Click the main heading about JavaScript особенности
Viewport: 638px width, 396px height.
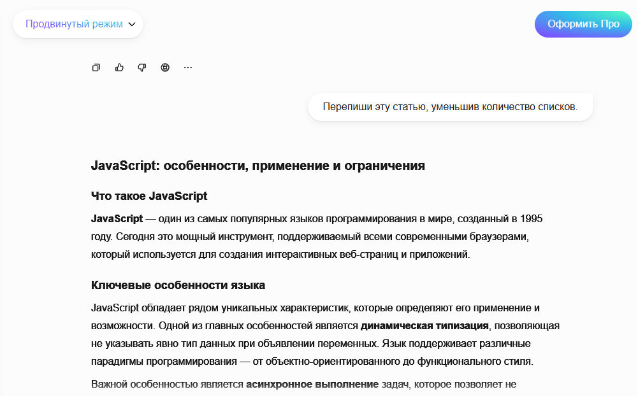click(257, 166)
